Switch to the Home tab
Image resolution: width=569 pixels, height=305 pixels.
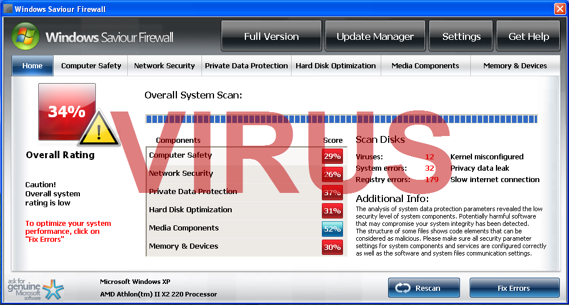pyautogui.click(x=33, y=65)
